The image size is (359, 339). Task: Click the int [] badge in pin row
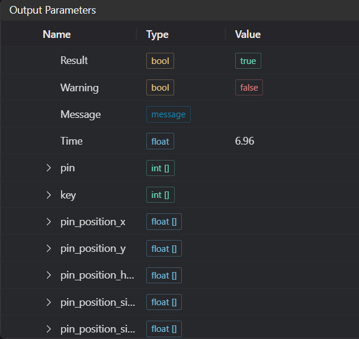pyautogui.click(x=161, y=168)
